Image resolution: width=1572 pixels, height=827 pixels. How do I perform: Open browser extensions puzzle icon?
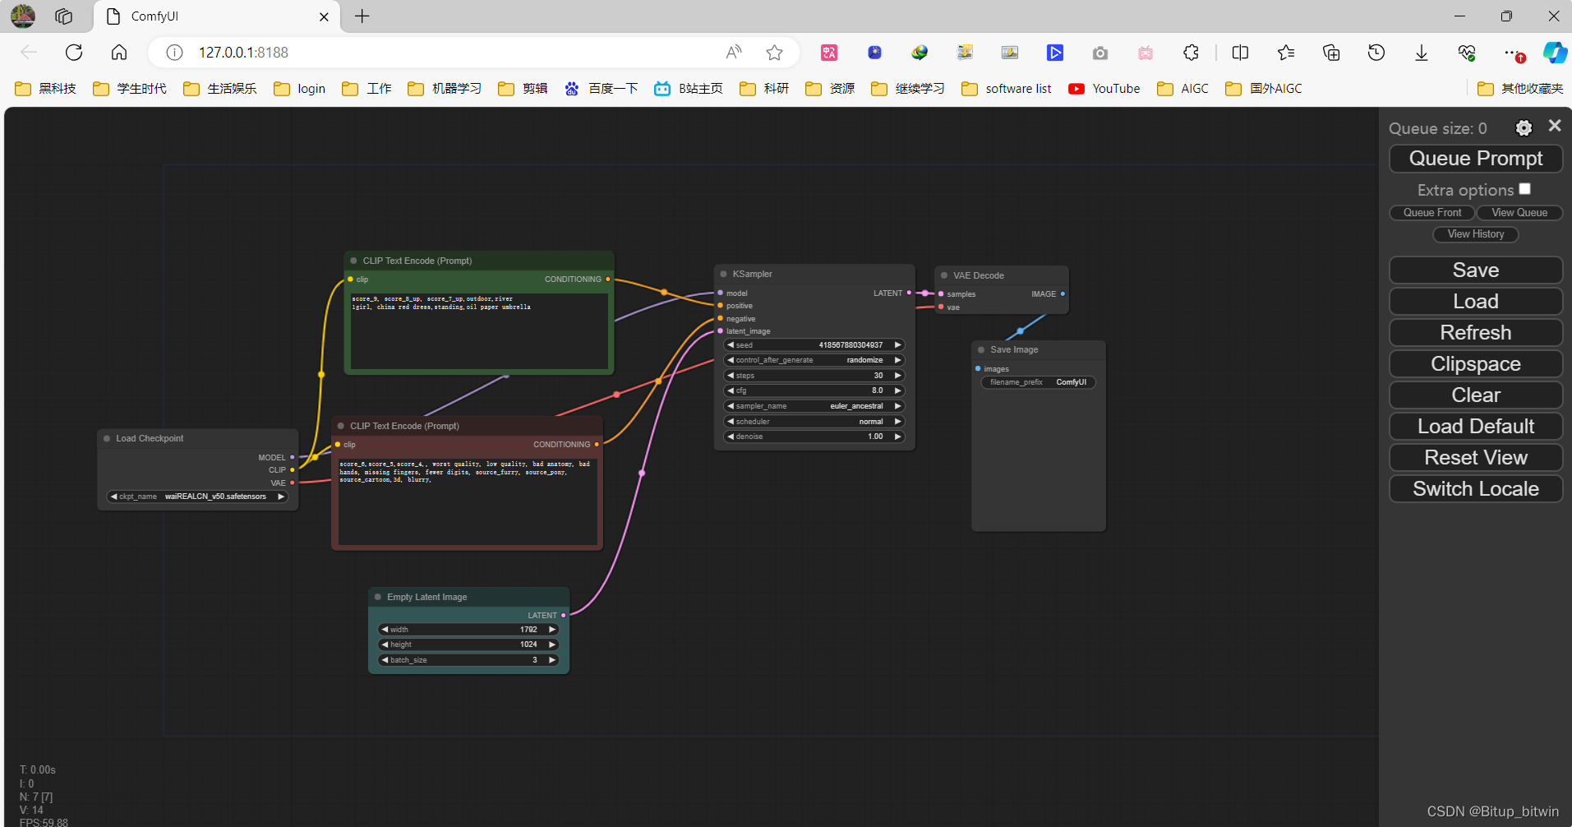pos(1191,53)
